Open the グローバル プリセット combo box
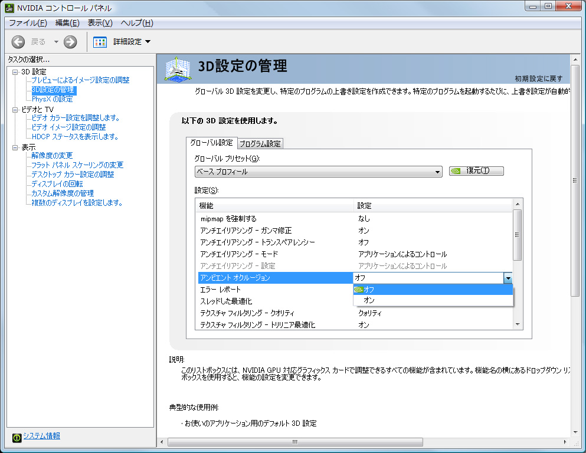This screenshot has width=586, height=453. pos(319,172)
